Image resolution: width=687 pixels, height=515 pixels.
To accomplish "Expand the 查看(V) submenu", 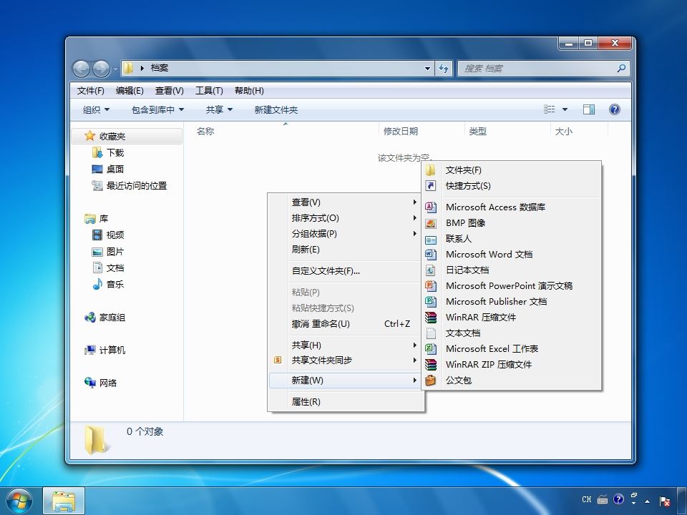I will 414,202.
